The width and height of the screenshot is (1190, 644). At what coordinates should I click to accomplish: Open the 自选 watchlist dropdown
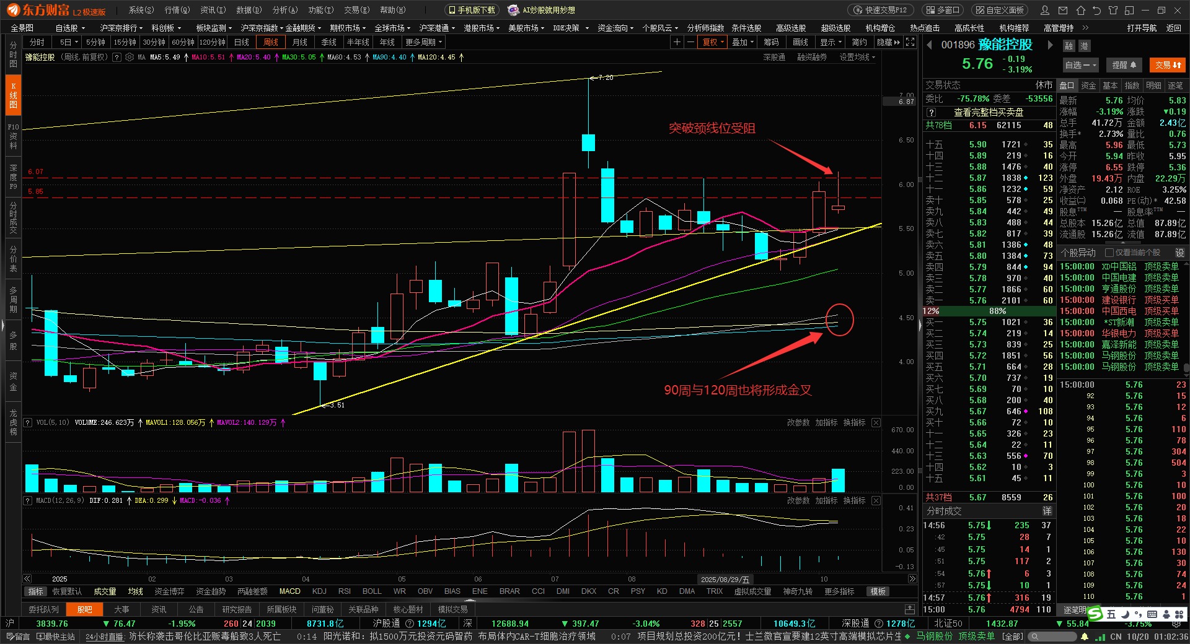tap(1080, 65)
